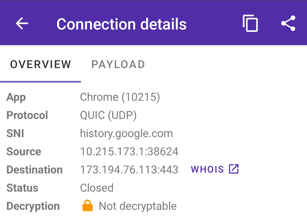Tap the SNI value history.google.com
Viewport: 307px width, 218px height.
126,133
